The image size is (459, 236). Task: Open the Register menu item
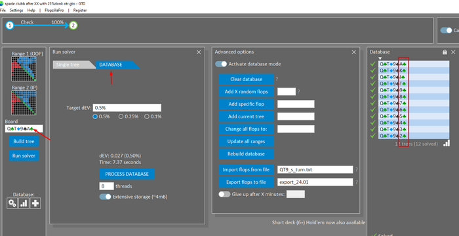click(80, 10)
